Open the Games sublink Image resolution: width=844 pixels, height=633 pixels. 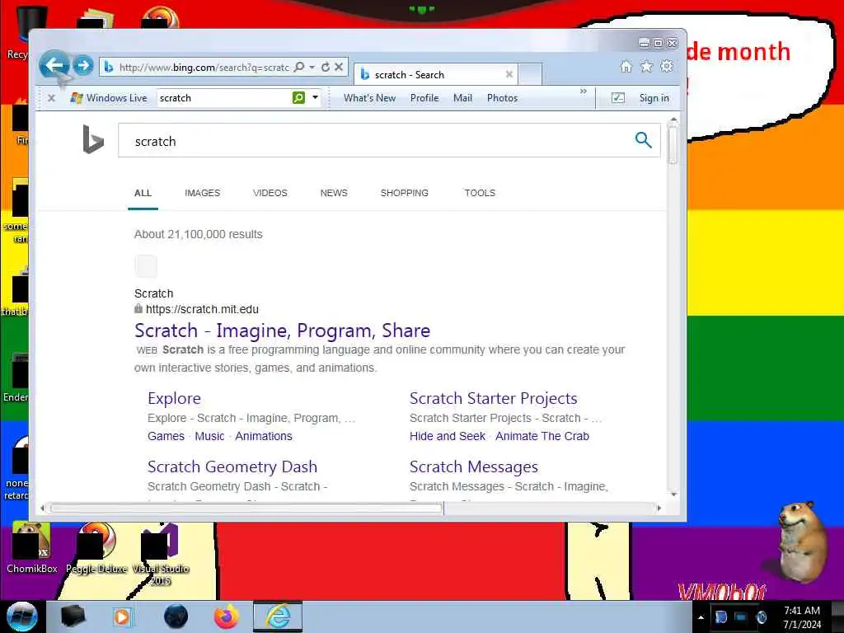[x=166, y=436]
